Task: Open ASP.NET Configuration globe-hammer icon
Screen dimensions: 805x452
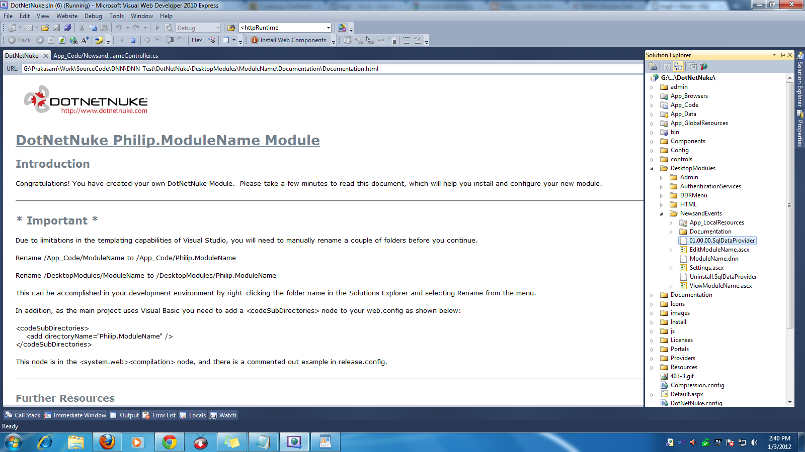Action: click(x=703, y=66)
